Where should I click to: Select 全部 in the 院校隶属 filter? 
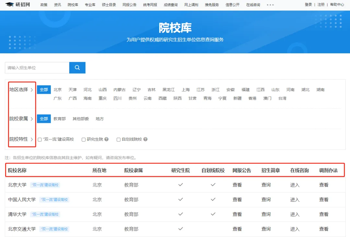click(x=44, y=119)
